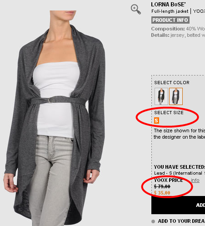This screenshot has height=226, width=205.
Task: Choose the second highlighted color thumbnail
Action: point(176,96)
